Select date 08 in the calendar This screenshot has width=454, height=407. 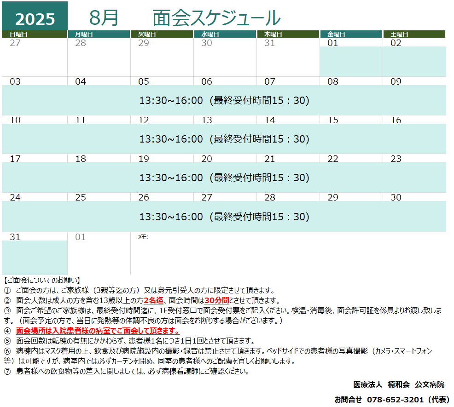click(333, 81)
